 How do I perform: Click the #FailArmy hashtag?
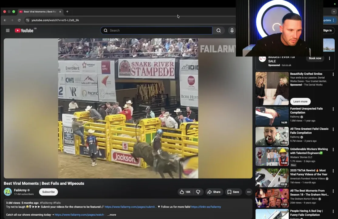pyautogui.click(x=46, y=203)
